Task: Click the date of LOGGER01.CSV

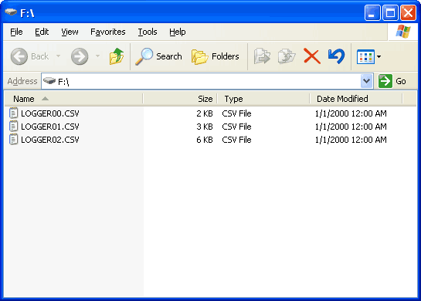Action: click(351, 127)
